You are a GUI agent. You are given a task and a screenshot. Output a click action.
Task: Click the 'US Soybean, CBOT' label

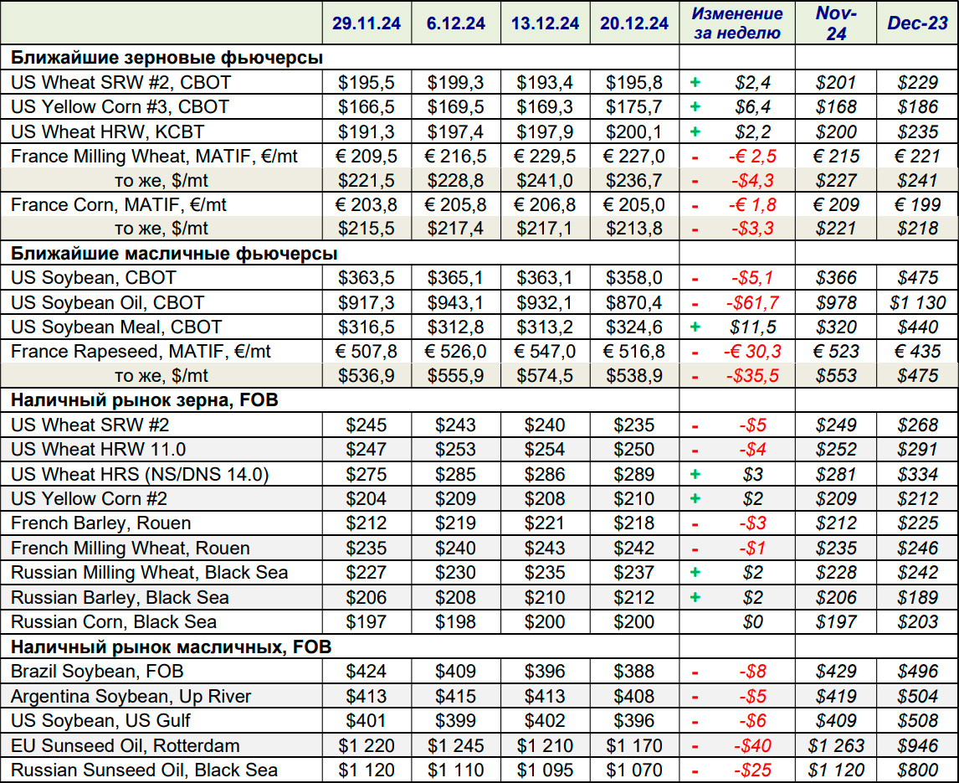pyautogui.click(x=94, y=278)
